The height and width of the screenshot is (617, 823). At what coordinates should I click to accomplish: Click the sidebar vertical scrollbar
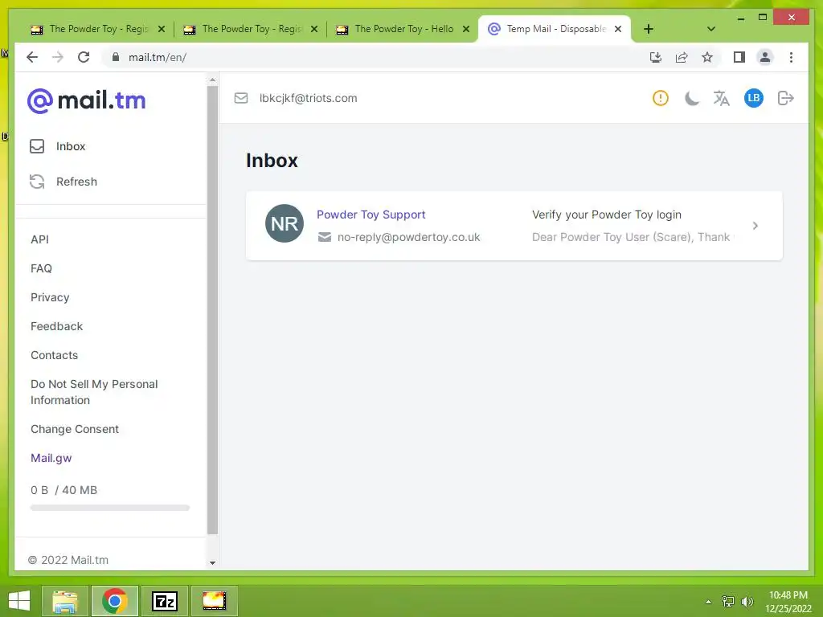pos(212,310)
